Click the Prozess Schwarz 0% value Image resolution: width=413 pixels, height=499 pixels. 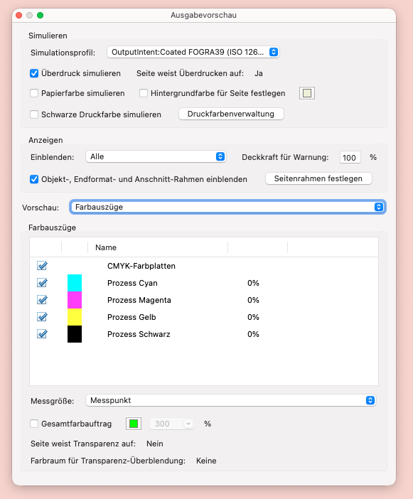click(253, 334)
